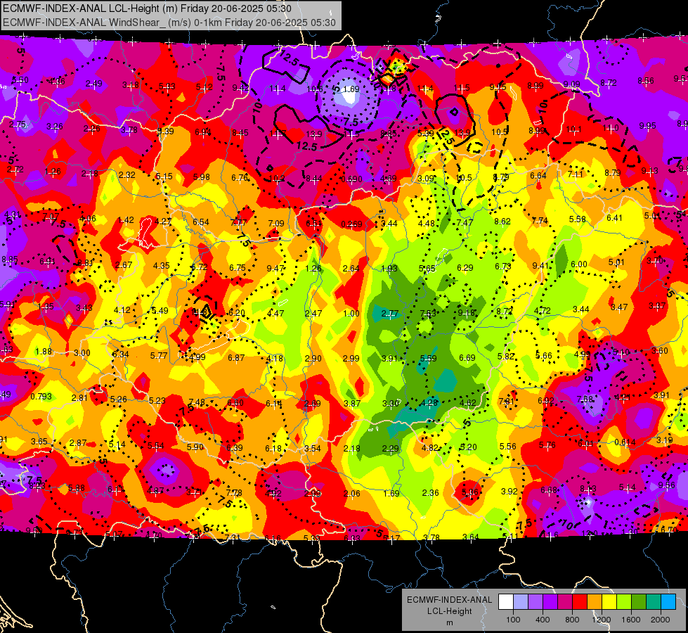Click the legend label '1200'
The width and height of the screenshot is (688, 633).
click(x=601, y=620)
